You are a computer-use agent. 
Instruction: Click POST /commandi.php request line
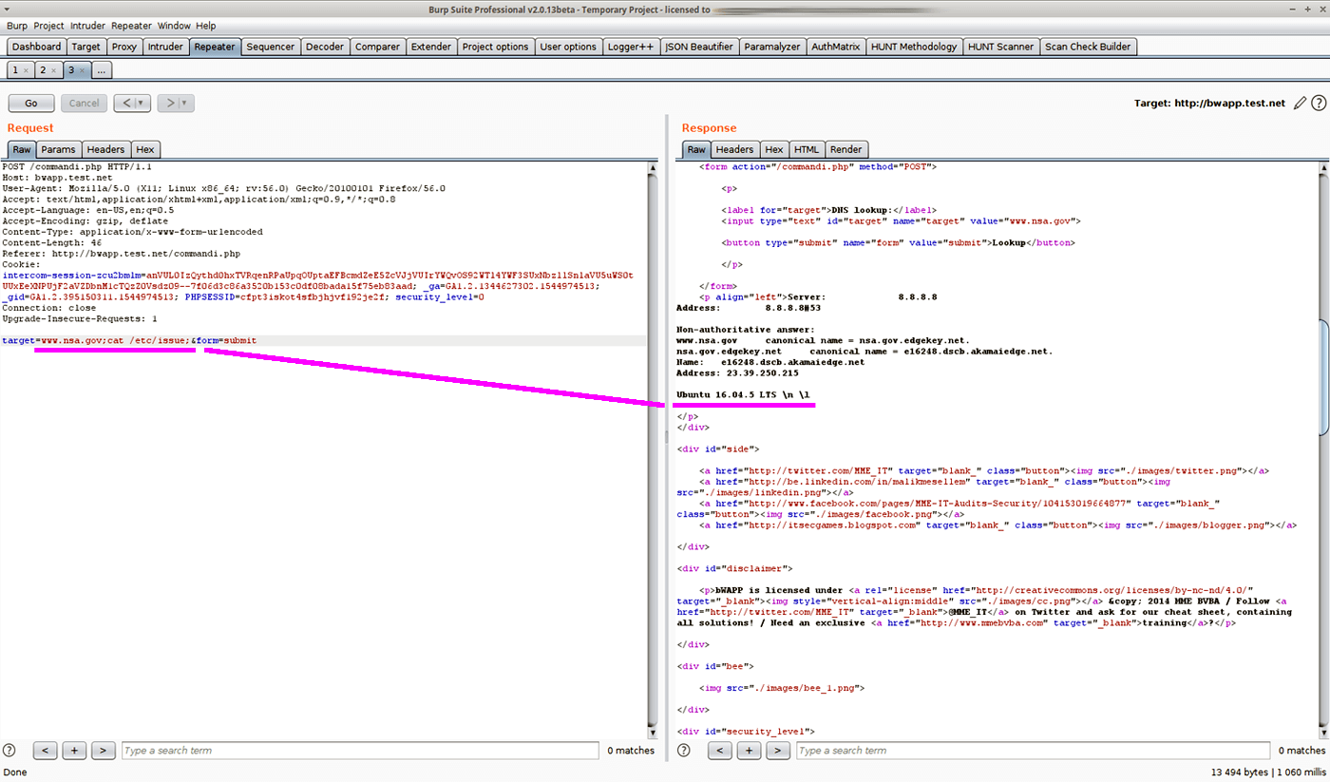coord(75,166)
